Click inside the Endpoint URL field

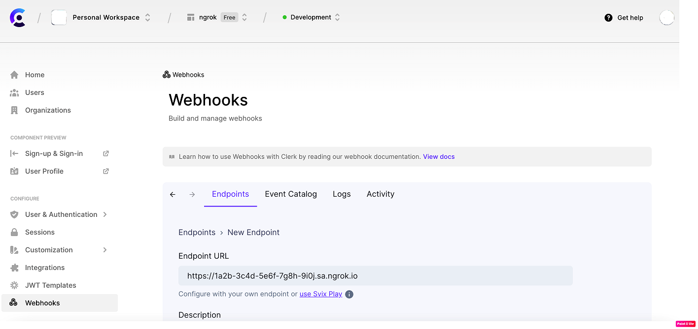pos(375,275)
